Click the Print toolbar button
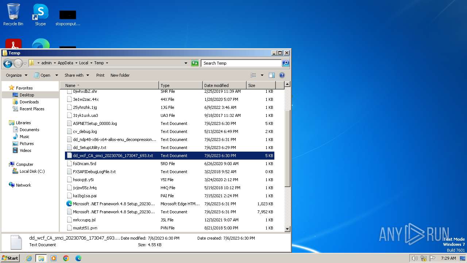The image size is (467, 263). (100, 75)
